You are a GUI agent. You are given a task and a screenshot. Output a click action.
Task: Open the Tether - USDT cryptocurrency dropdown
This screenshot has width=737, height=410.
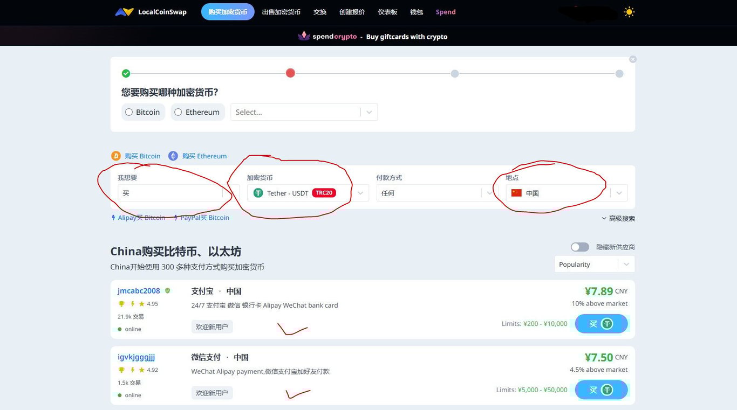308,193
